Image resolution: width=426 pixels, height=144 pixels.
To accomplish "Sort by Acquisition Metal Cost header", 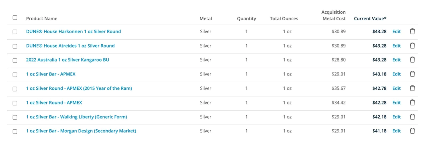I will [x=333, y=15].
